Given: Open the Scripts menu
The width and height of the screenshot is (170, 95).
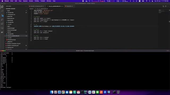Looking at the screenshot, I should point(31,1).
